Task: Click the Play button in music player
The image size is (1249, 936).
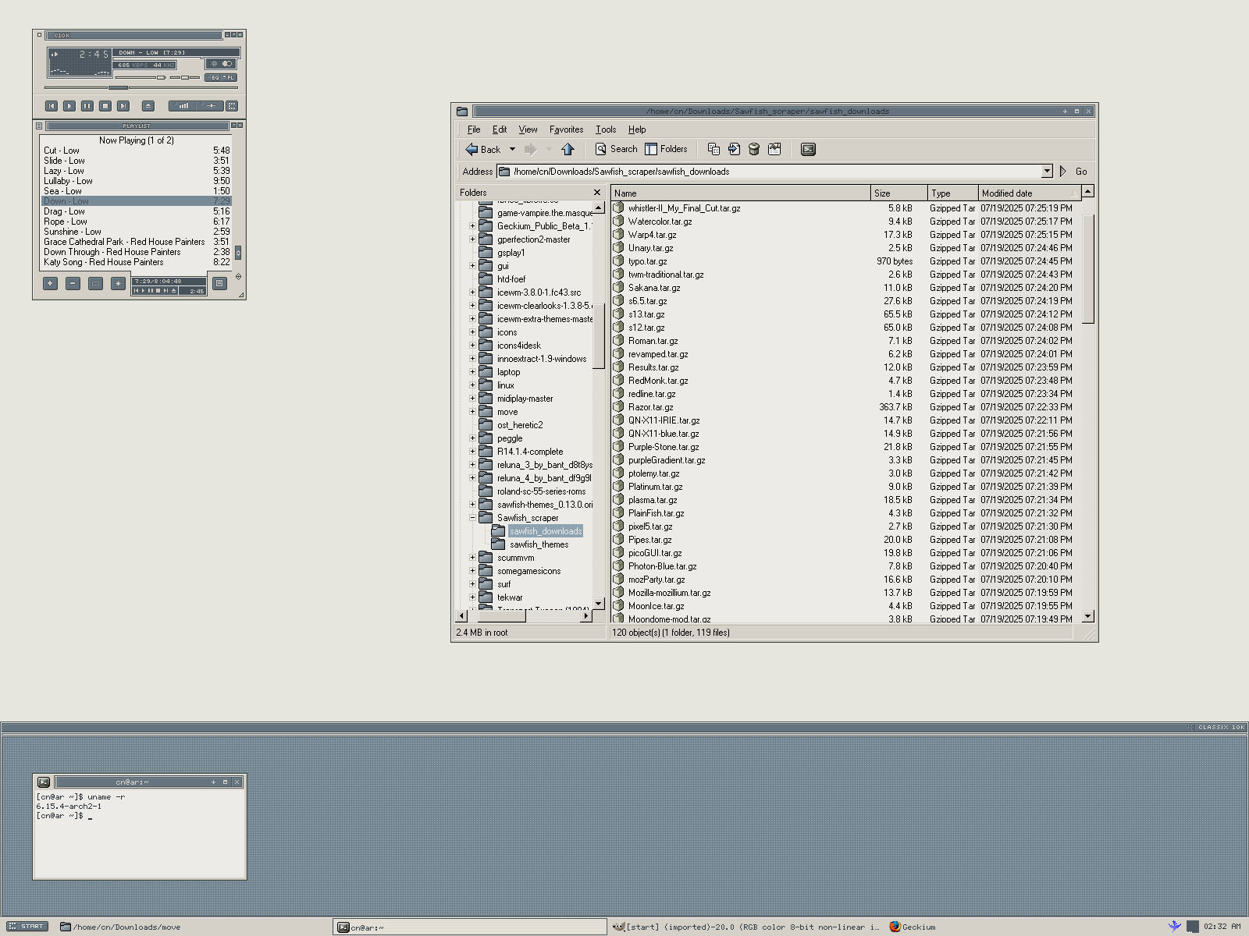Action: (x=69, y=106)
